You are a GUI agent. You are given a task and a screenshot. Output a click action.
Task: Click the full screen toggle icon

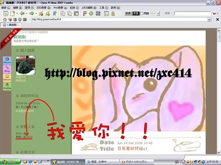98,14
